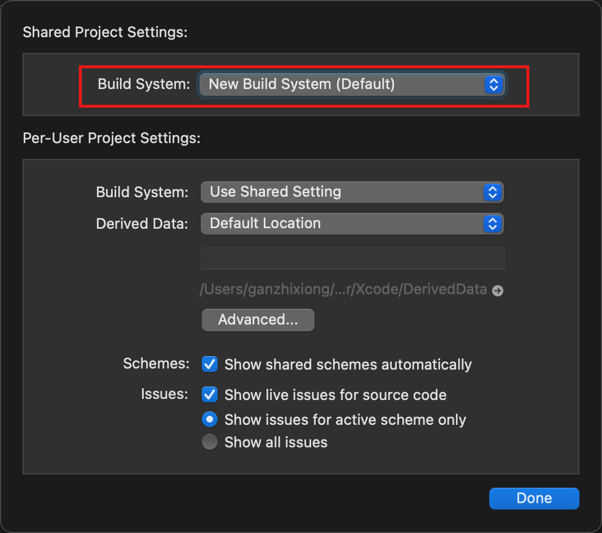The height and width of the screenshot is (533, 602).
Task: Open Derived Data Default Location dropdown
Action: [x=352, y=224]
